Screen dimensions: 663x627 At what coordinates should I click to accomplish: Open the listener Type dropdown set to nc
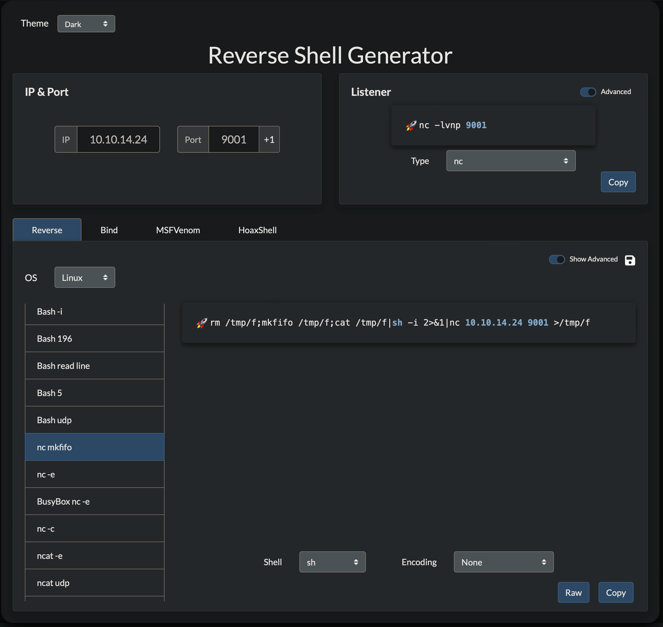pyautogui.click(x=511, y=161)
